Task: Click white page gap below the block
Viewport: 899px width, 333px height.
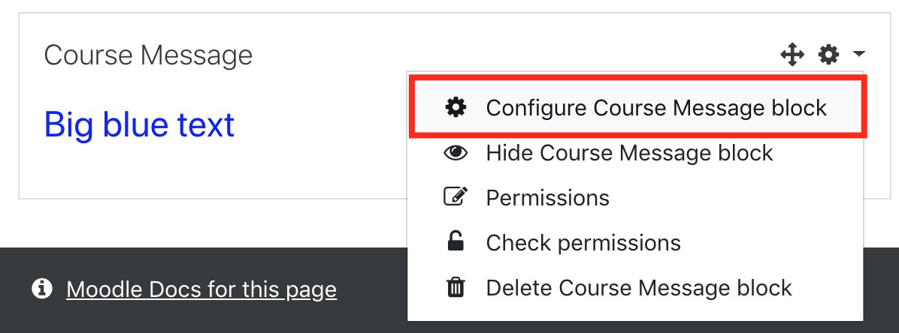Action: tap(203, 223)
